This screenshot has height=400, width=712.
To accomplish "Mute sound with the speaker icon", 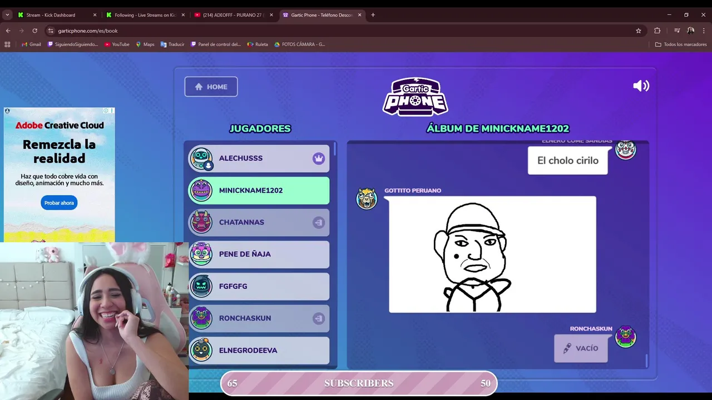I will (x=641, y=86).
